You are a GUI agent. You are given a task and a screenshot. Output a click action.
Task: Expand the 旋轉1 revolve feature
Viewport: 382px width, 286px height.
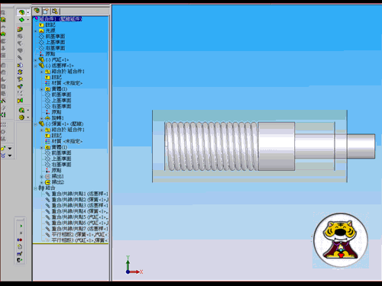point(42,118)
